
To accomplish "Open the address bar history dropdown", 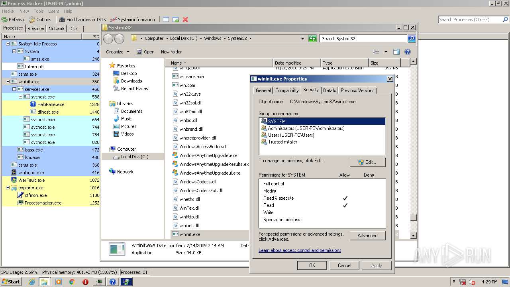I will coord(303,39).
